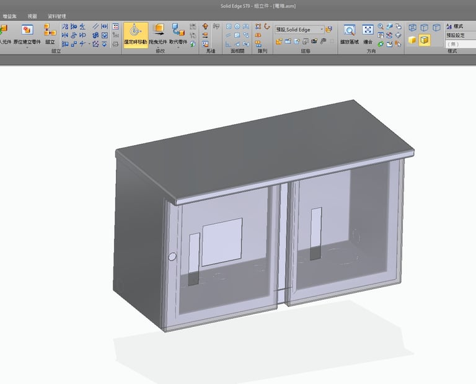Switch to plain shaded yellow cube view style
Viewport: 476px width, 384px height.
click(x=412, y=40)
